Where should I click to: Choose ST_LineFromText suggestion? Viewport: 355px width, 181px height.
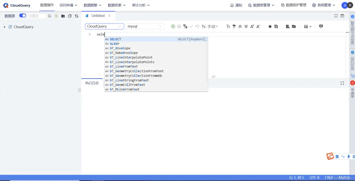coord(156,66)
